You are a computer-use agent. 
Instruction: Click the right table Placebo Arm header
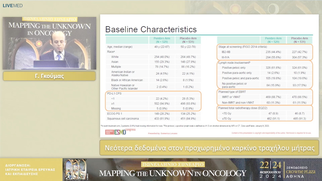tap(299, 40)
